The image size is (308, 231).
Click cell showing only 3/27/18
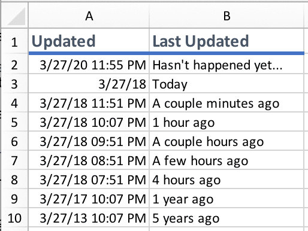pos(89,84)
